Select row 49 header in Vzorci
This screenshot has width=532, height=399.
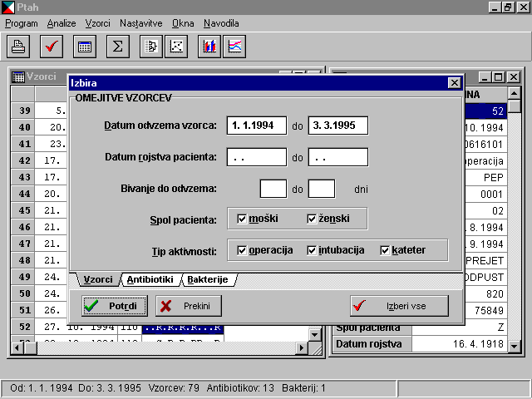pos(22,277)
